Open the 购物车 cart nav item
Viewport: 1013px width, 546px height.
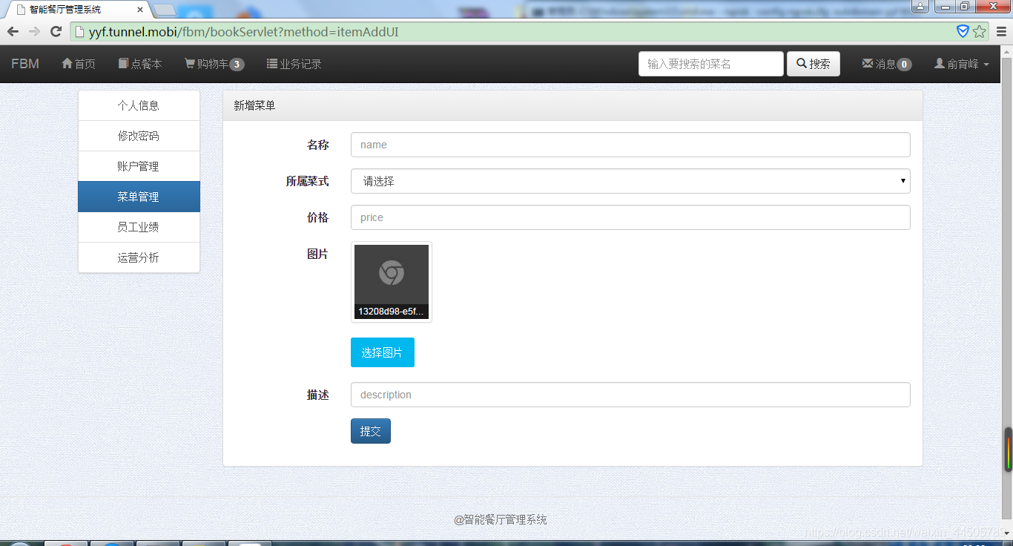pos(214,64)
